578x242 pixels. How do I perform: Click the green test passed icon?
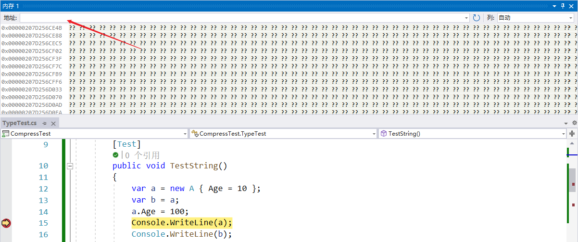(x=115, y=155)
